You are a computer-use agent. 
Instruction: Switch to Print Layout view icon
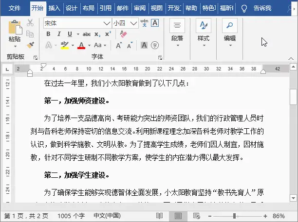pos(178,216)
